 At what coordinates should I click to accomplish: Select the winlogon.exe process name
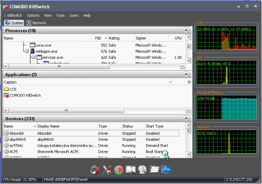46,51
